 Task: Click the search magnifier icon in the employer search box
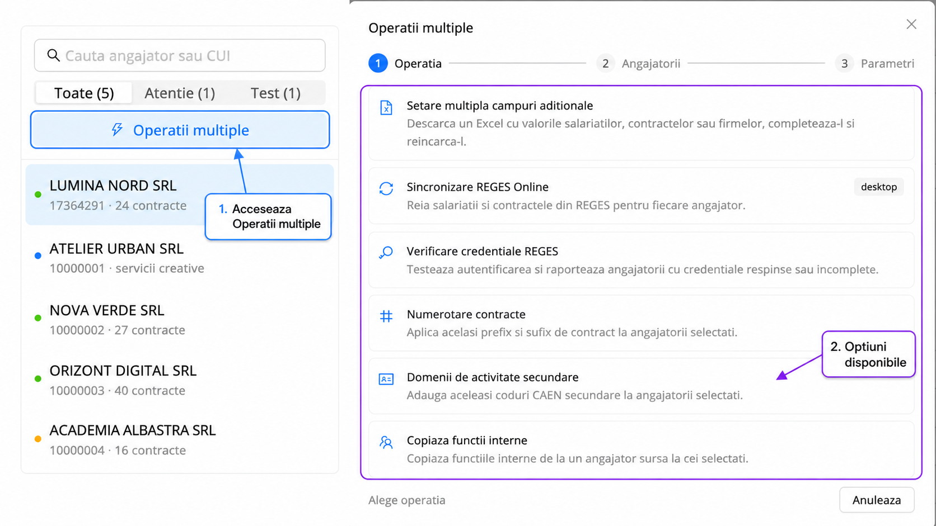pyautogui.click(x=53, y=55)
